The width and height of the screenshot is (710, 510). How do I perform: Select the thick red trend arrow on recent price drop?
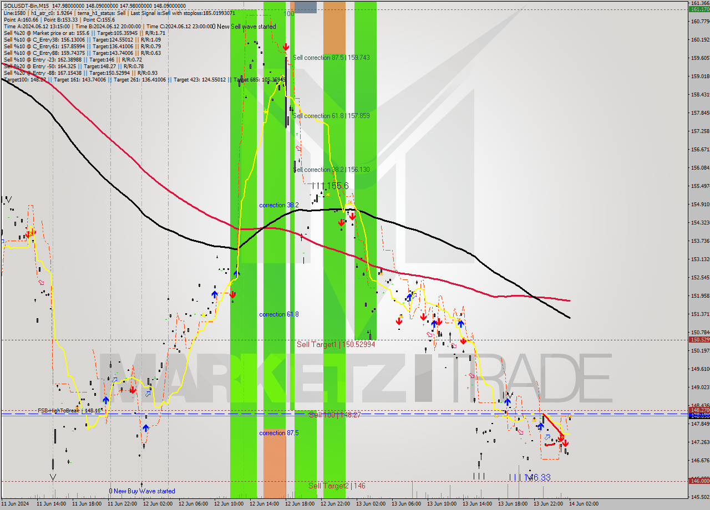[x=554, y=427]
